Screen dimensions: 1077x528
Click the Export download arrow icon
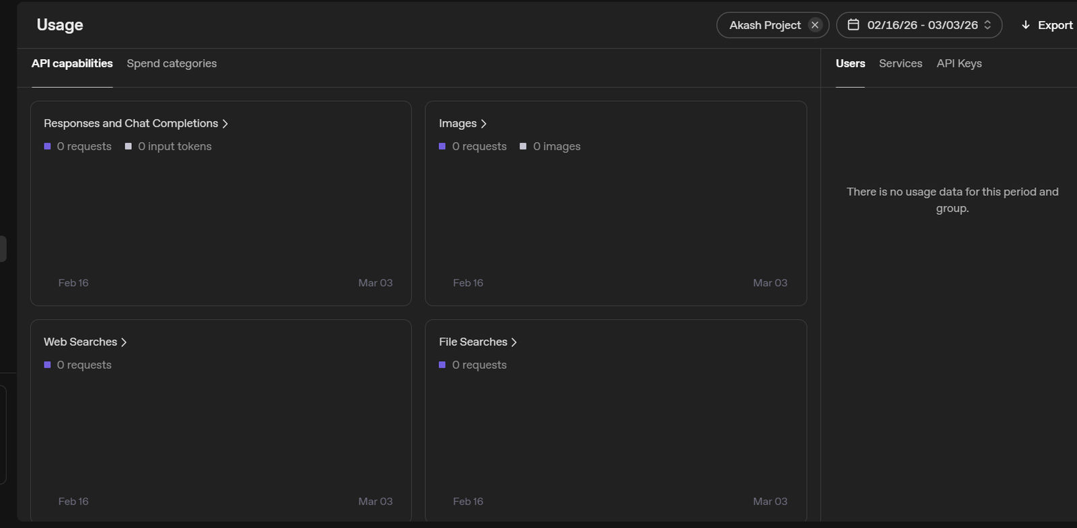pyautogui.click(x=1026, y=25)
